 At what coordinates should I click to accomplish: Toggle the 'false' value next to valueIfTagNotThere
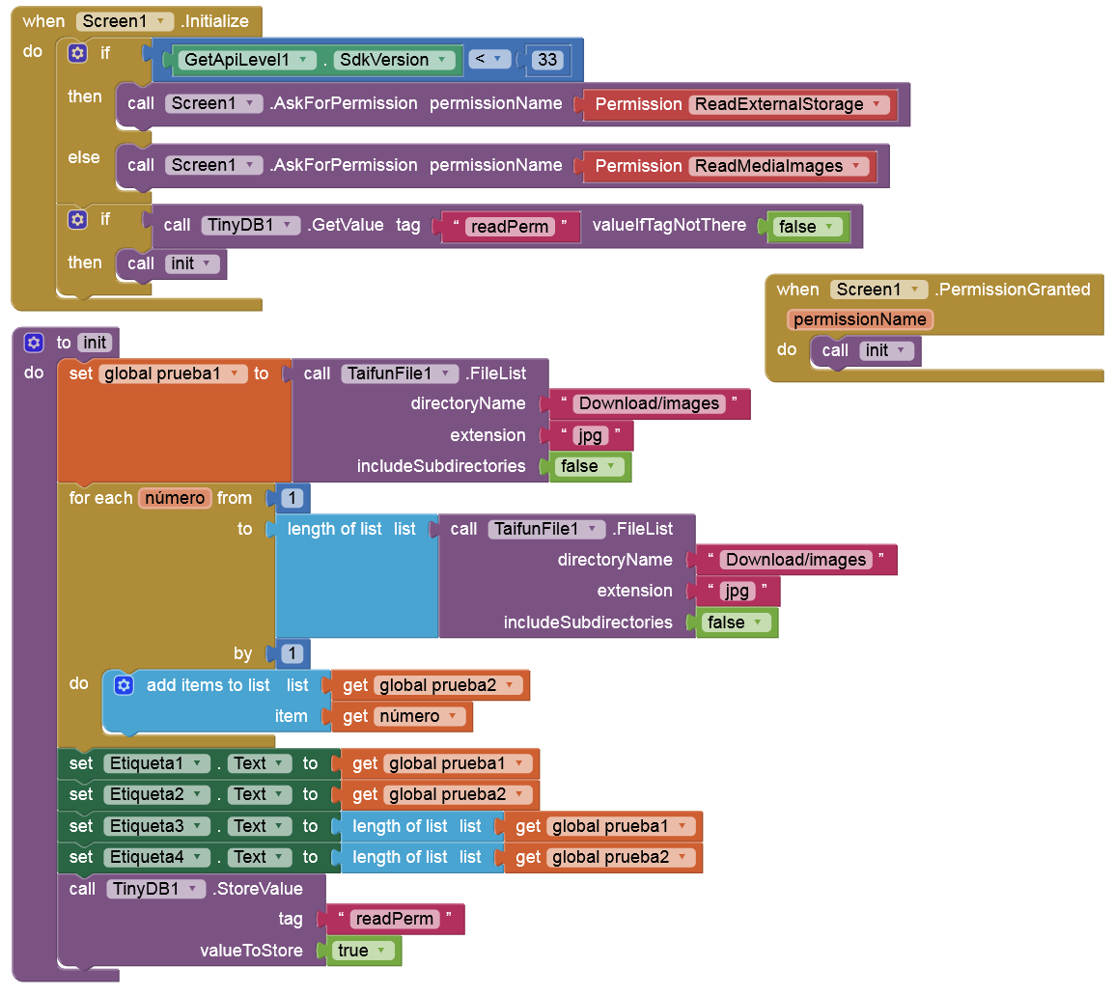click(827, 227)
